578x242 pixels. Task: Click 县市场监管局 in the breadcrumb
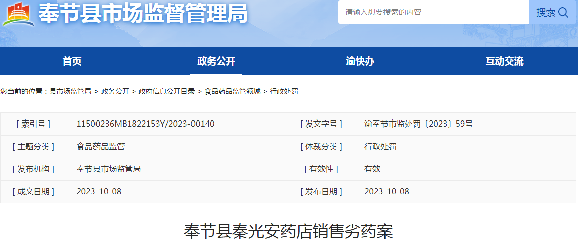[x=70, y=91]
